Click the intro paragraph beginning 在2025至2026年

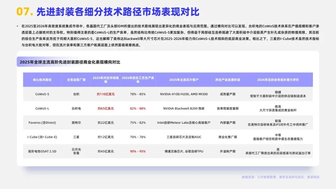[170, 35]
